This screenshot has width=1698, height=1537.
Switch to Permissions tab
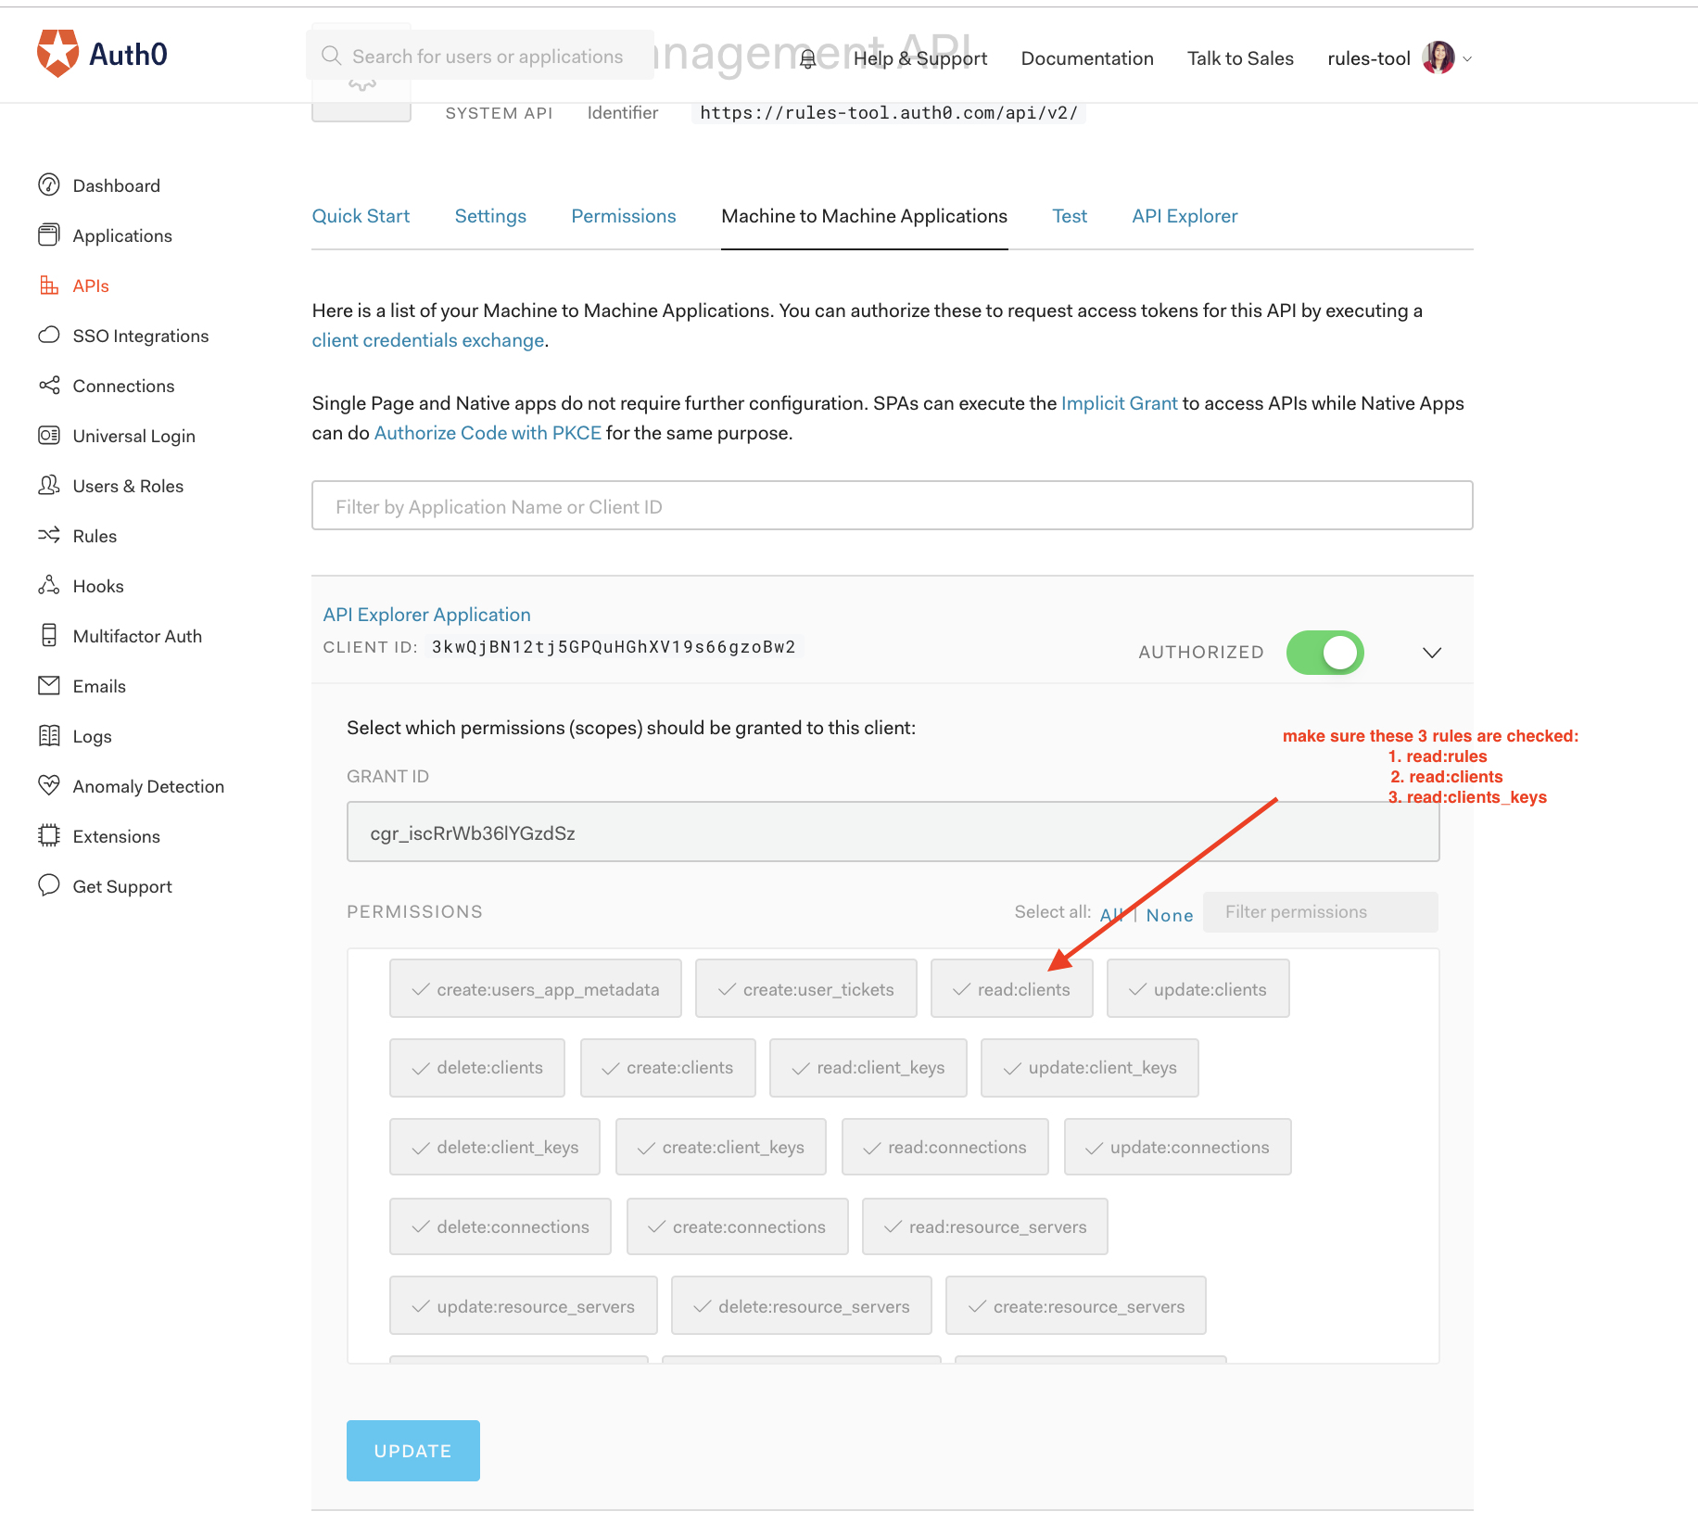(x=624, y=216)
